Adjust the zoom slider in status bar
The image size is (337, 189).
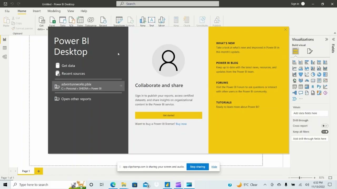300,178
